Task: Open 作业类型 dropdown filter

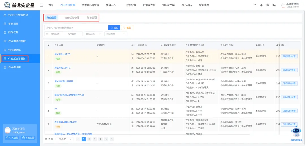Action: coord(116,34)
